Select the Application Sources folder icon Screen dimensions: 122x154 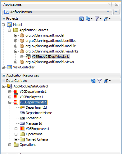coord(16,30)
